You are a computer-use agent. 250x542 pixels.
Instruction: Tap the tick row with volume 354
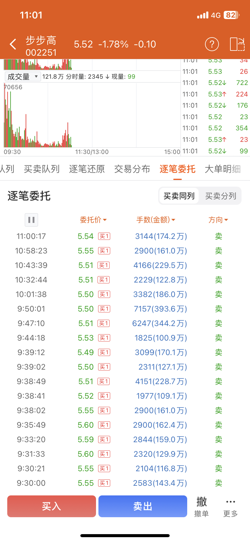(x=215, y=128)
